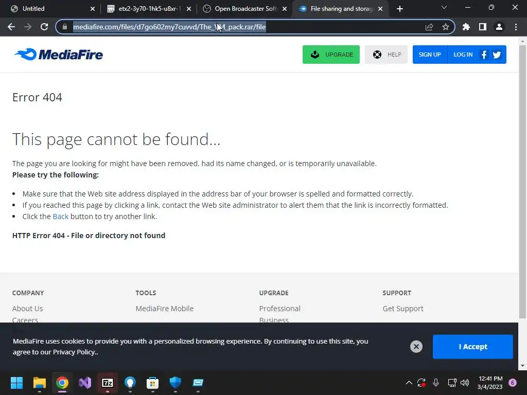Open Visual Studio from the taskbar
Screen dimensions: 527x395
pos(85,383)
